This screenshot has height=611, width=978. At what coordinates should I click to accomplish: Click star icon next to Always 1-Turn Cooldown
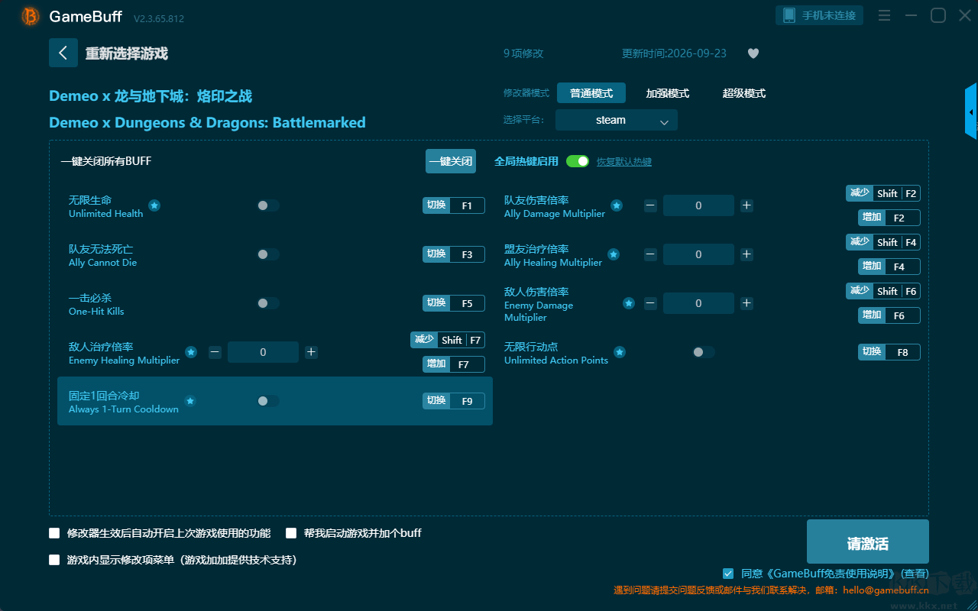click(x=190, y=401)
